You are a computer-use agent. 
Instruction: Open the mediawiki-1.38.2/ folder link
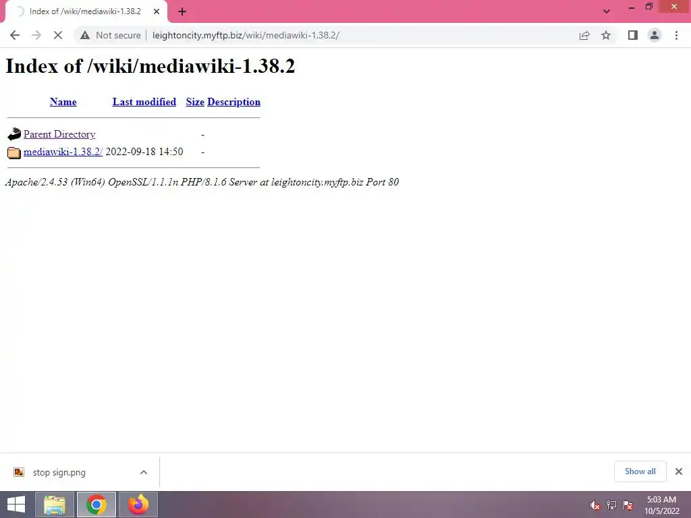63,152
